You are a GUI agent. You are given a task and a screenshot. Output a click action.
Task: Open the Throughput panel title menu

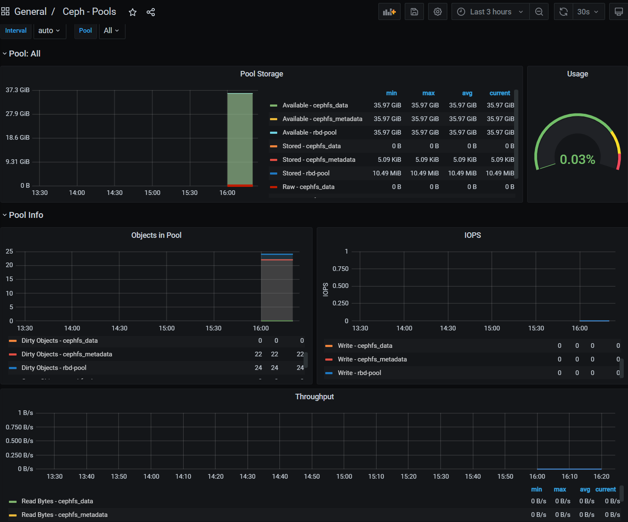click(x=314, y=397)
